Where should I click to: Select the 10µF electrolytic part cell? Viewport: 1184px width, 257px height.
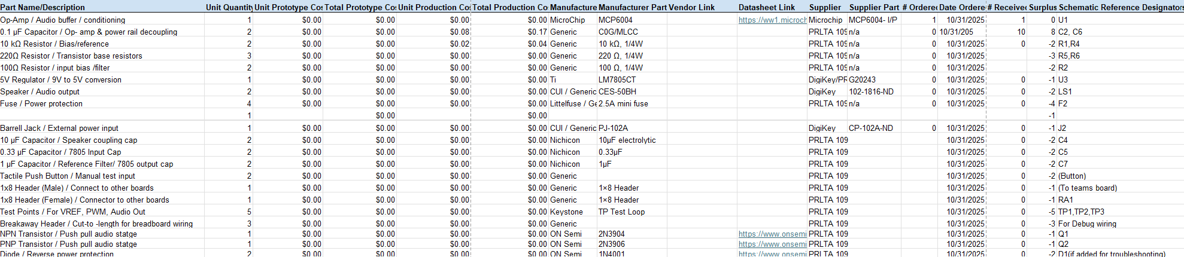tap(627, 140)
